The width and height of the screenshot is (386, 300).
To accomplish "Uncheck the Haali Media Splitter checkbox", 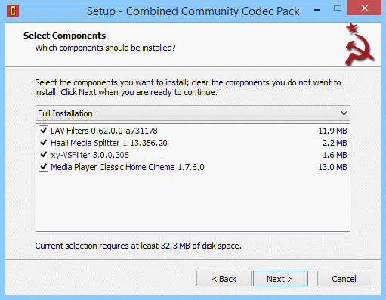I will click(44, 143).
